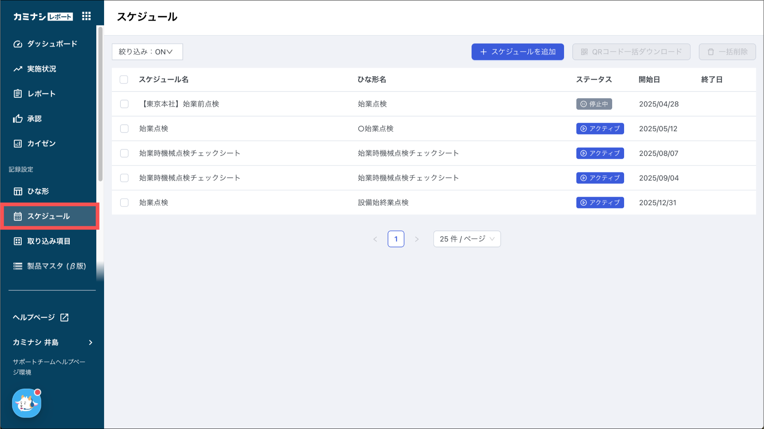The height and width of the screenshot is (429, 764).
Task: Open レポート in the sidebar menu
Action: click(x=41, y=94)
